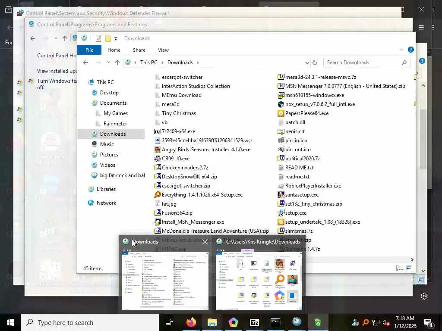Click the Up one level arrow
Image resolution: width=442 pixels, height=331 pixels.
pos(117,62)
